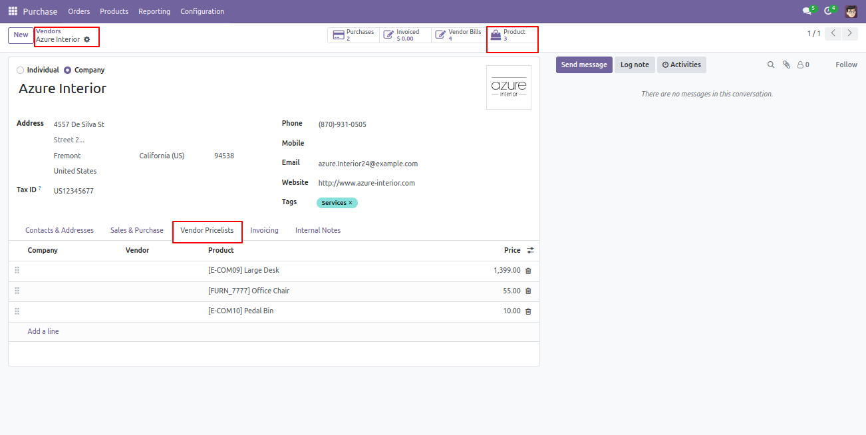Open attachments via the paperclip icon
This screenshot has width=866, height=435.
pyautogui.click(x=786, y=65)
